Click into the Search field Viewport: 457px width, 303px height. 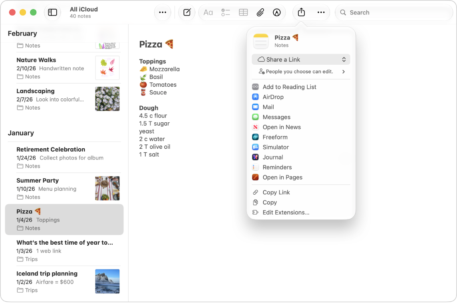(x=393, y=12)
